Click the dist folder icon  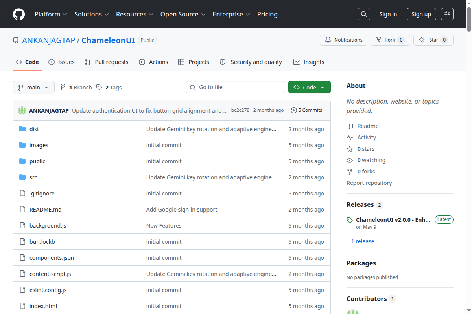tap(22, 129)
